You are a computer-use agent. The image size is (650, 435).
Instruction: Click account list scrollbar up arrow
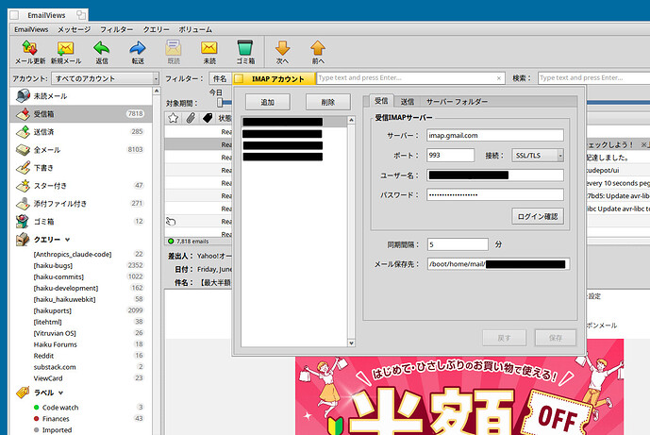[352, 120]
